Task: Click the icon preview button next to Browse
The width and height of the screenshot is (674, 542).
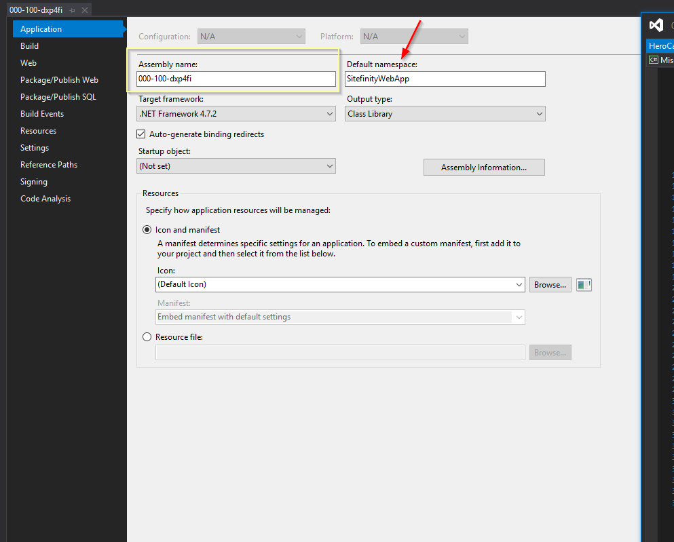Action: pos(583,284)
